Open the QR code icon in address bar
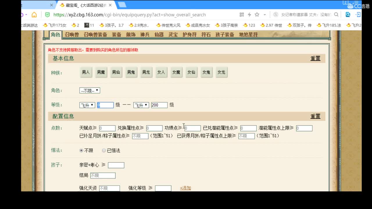The width and height of the screenshot is (372, 209). tap(242, 15)
